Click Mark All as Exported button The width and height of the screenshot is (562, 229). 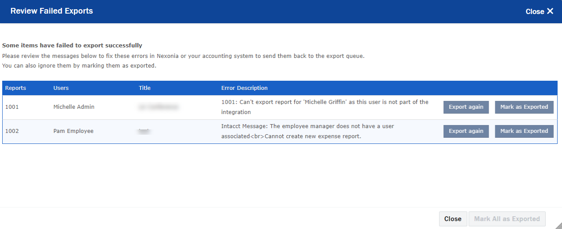[x=507, y=219]
